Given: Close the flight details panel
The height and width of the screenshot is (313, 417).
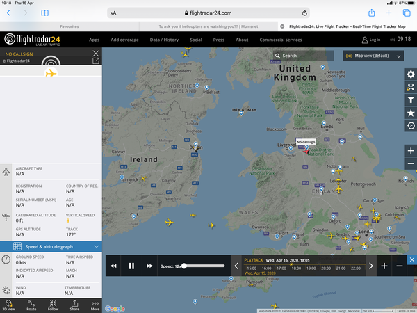Looking at the screenshot, I should click(x=96, y=54).
